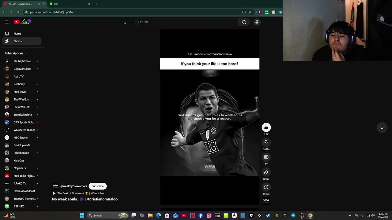Reload the current page
The width and height of the screenshot is (392, 220).
[18, 12]
